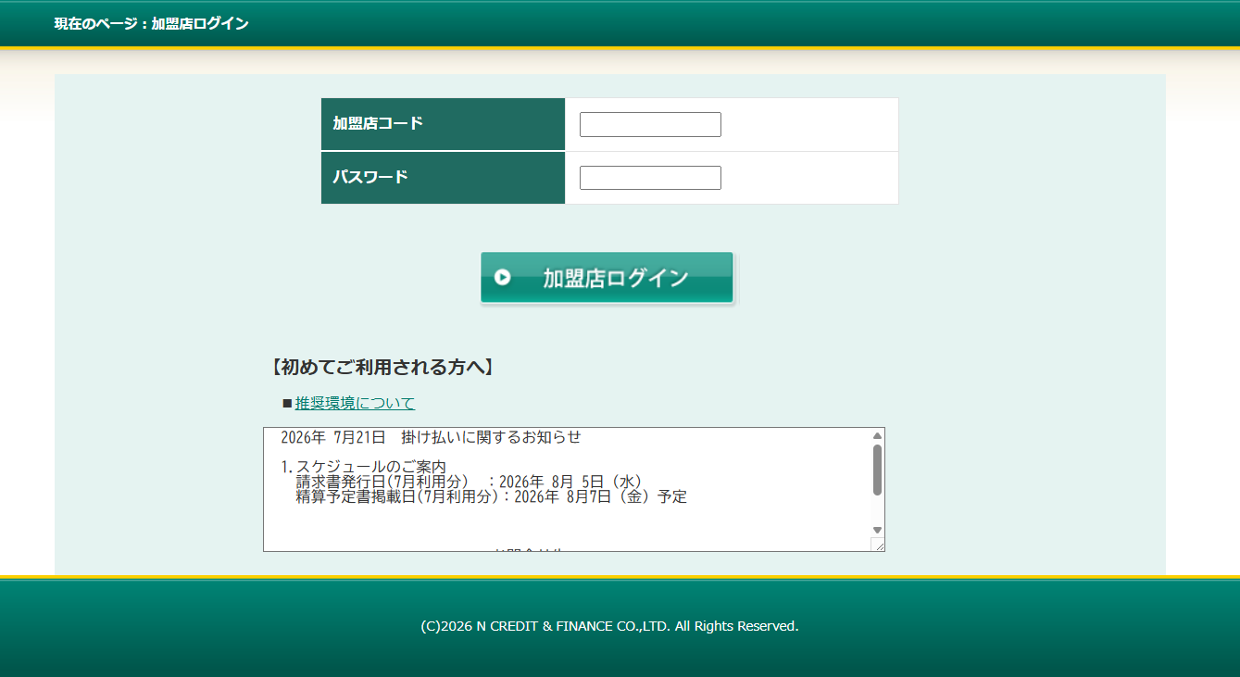
Task: Open the 推奨環境について link
Action: [x=355, y=403]
